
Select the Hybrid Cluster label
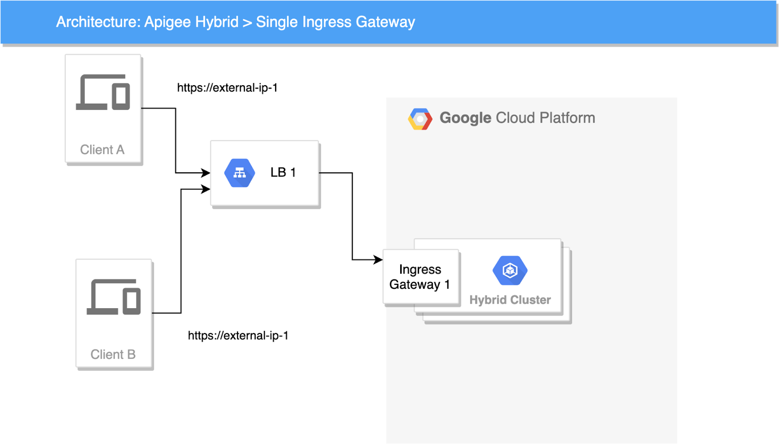click(x=510, y=300)
